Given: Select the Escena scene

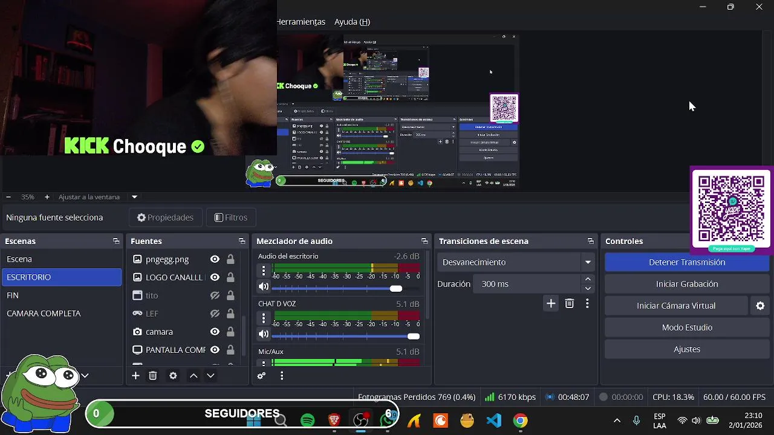Looking at the screenshot, I should click(x=61, y=259).
